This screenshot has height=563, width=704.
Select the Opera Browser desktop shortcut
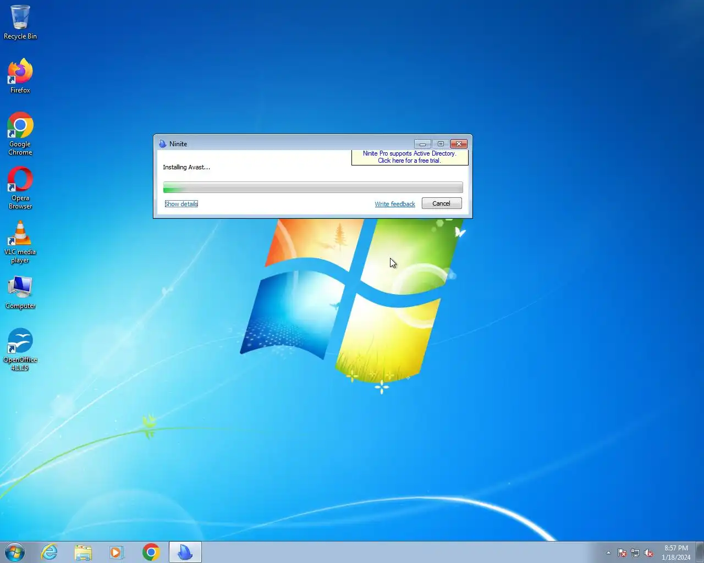[x=20, y=187]
